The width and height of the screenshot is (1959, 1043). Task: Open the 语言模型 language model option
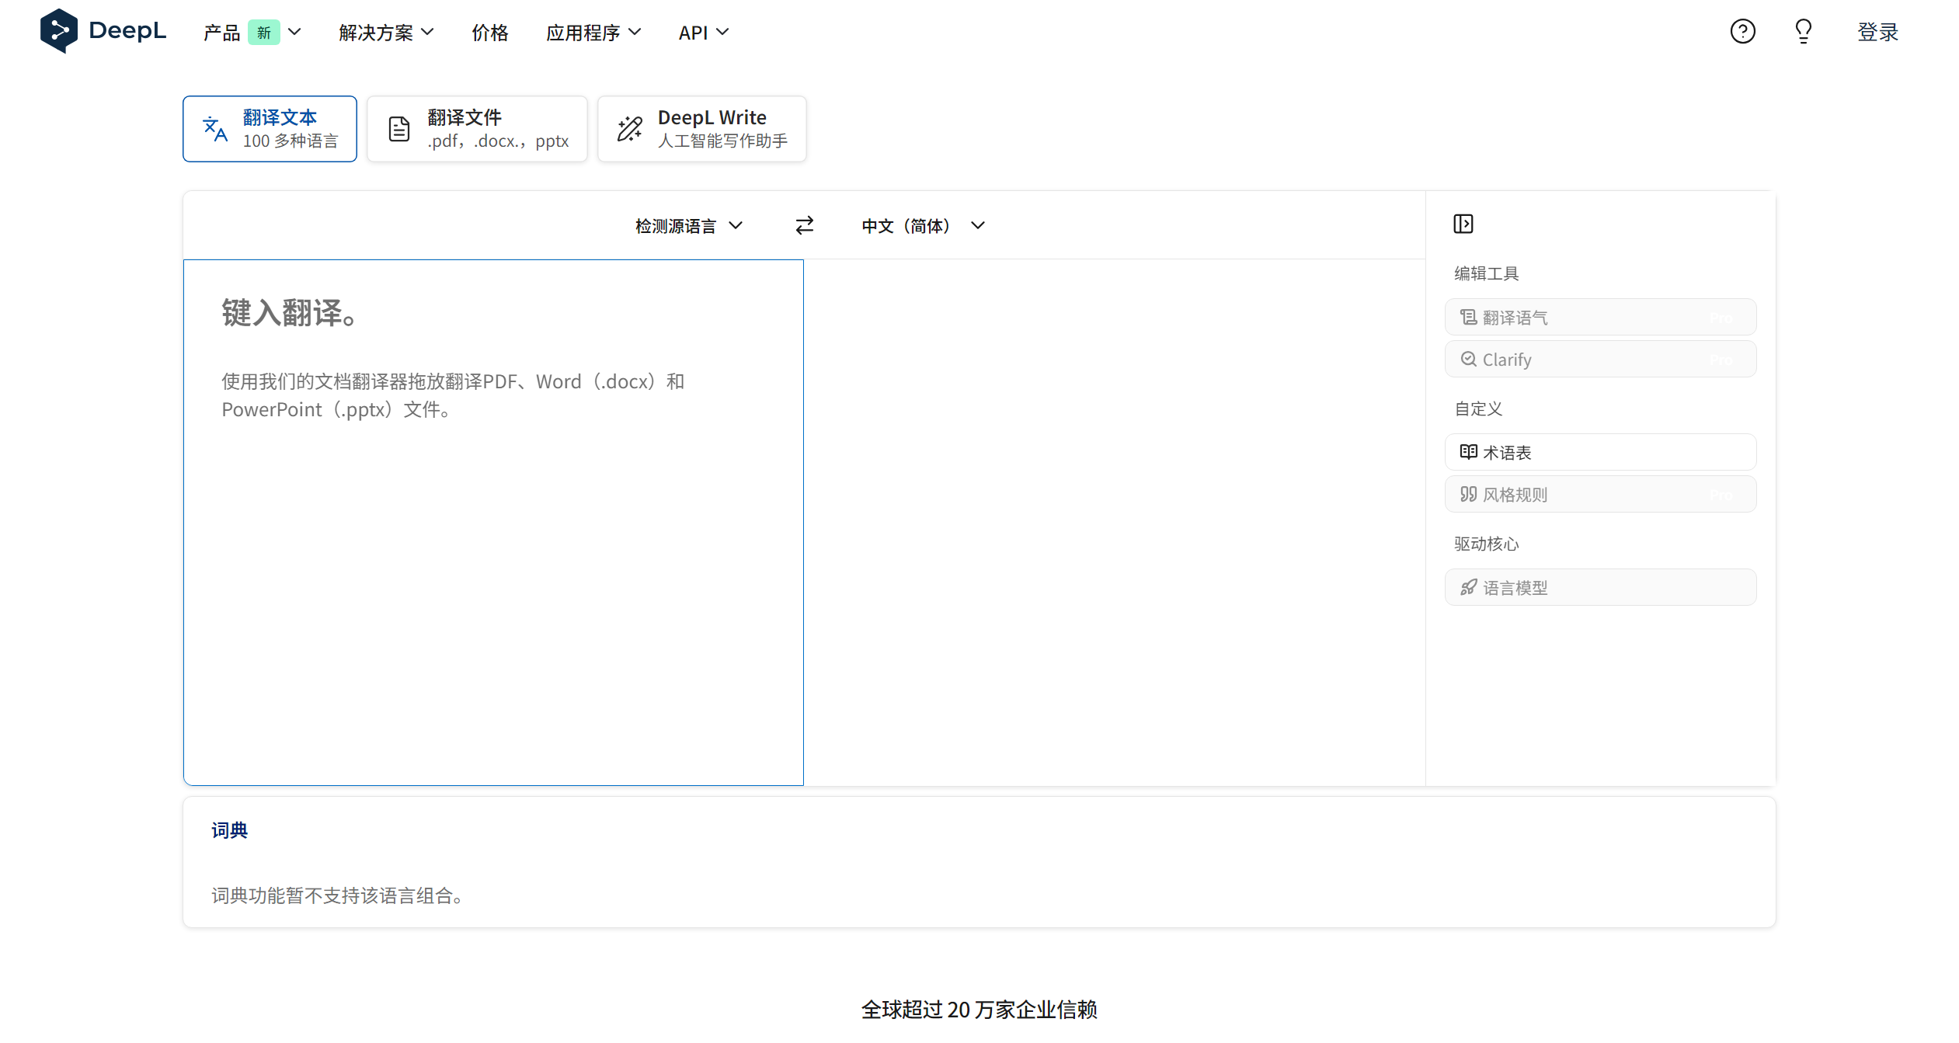(1599, 586)
